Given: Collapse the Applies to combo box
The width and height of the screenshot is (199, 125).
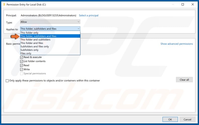Looking at the screenshot, I should [50, 29].
